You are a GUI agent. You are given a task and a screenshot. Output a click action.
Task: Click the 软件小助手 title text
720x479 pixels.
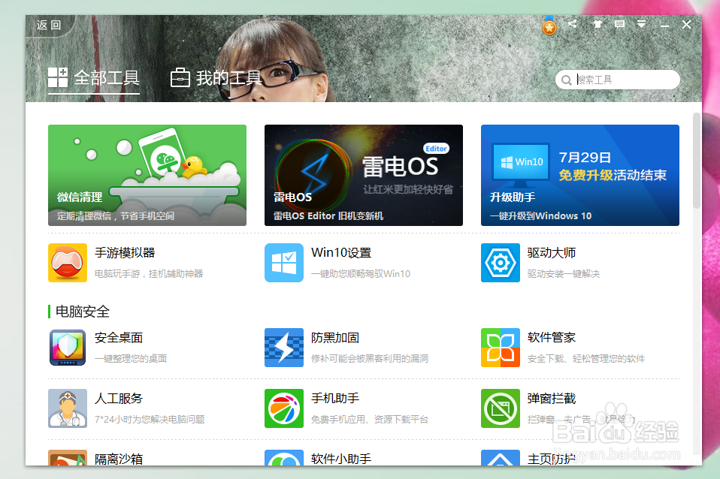pyautogui.click(x=341, y=459)
